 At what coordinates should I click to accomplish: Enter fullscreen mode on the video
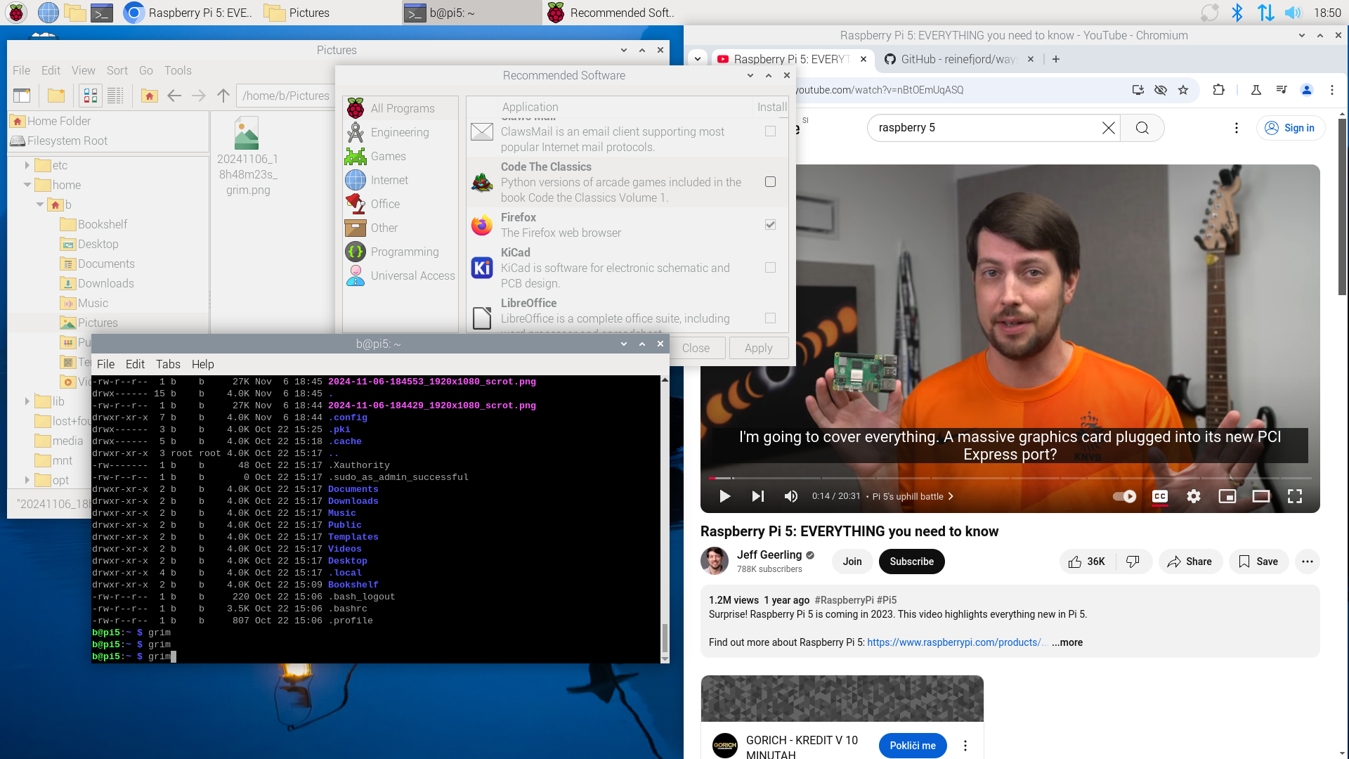(x=1294, y=496)
